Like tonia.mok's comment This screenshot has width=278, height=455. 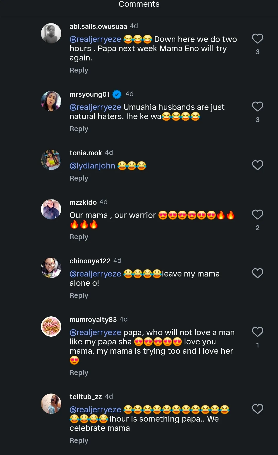[257, 165]
